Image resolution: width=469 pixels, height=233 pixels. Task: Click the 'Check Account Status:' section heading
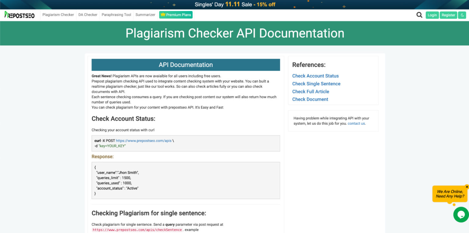pyautogui.click(x=123, y=119)
